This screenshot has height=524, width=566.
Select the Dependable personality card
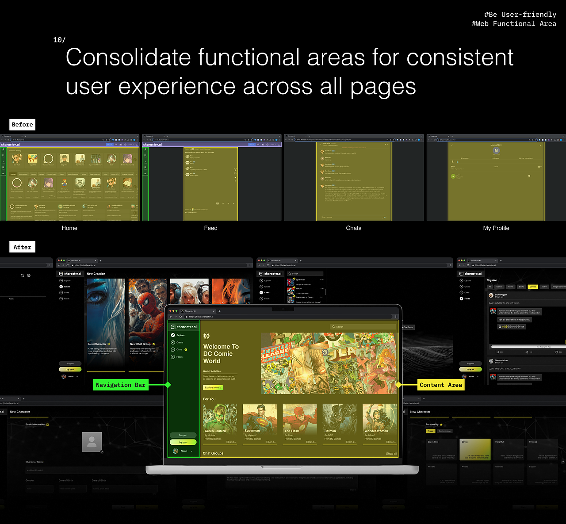coord(441,449)
